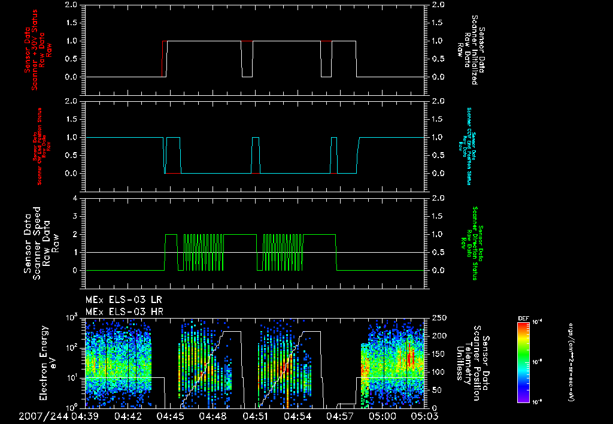Click the '2007/244 04:39' start time label
This screenshot has width=613, height=424.
58,416
